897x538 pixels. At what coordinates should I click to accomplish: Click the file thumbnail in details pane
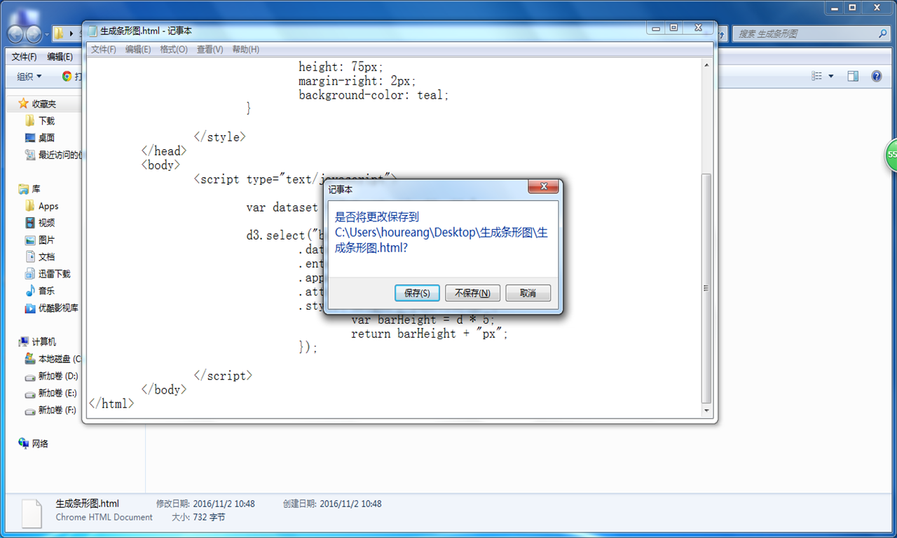(32, 513)
